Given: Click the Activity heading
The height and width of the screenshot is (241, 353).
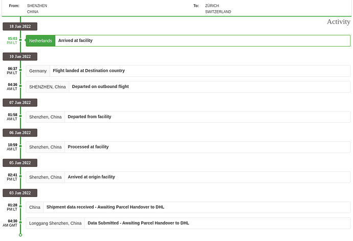Looking at the screenshot, I should click(x=339, y=22).
